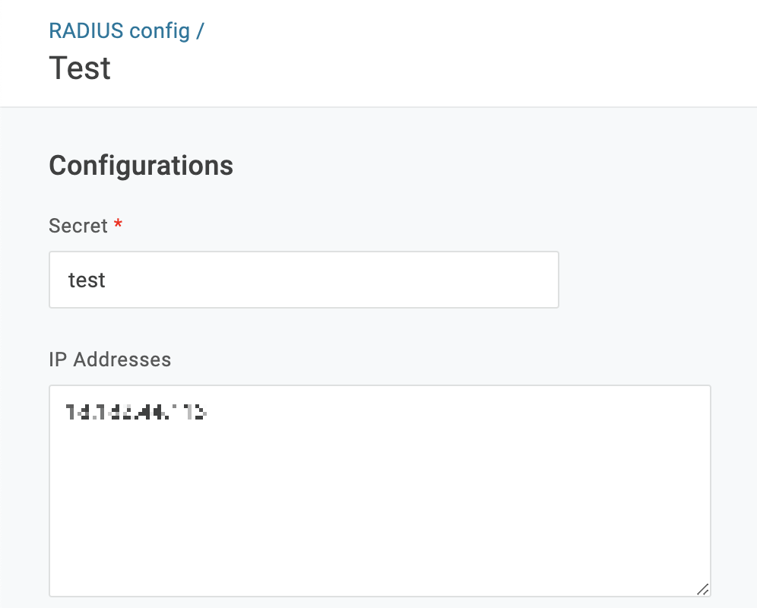Click blank right side of Secret field
Viewport: 757px width, 608px height.
click(456, 280)
